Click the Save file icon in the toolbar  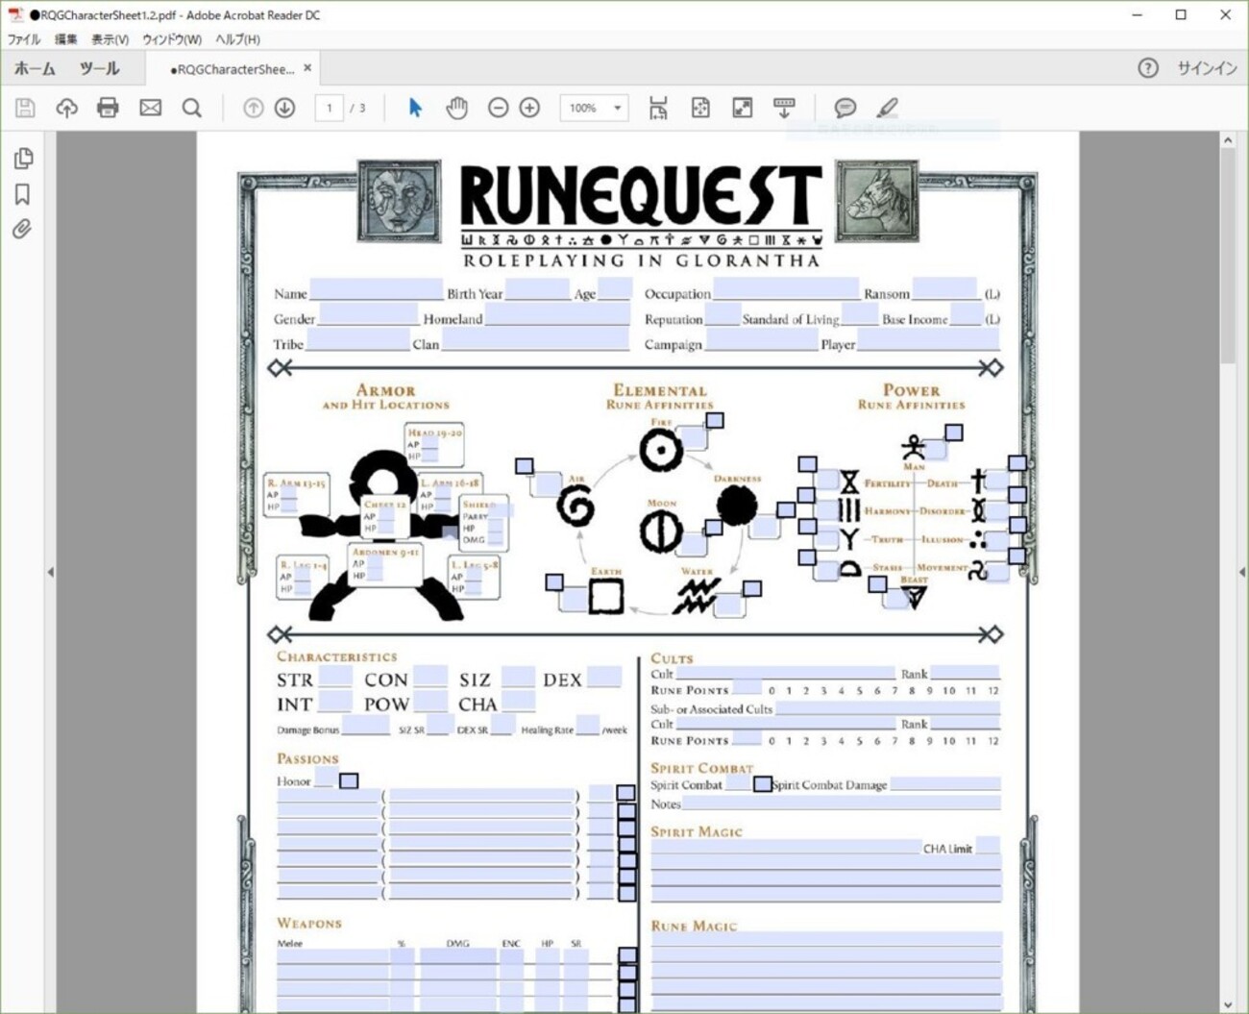pos(25,108)
